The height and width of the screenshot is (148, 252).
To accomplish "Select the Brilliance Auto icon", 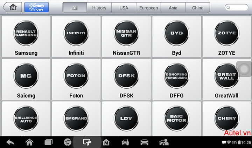I will (26, 119).
